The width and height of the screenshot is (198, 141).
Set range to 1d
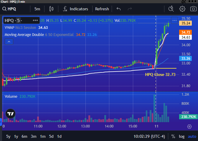tap(59, 137)
